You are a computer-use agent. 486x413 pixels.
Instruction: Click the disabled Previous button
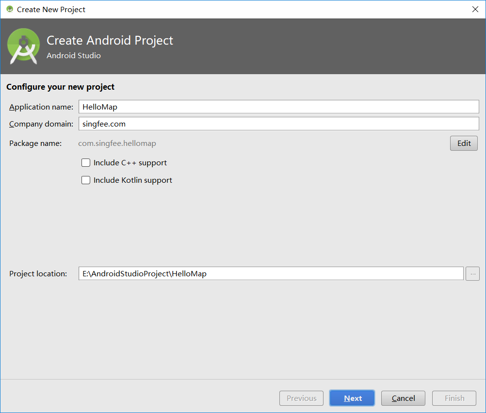(x=301, y=398)
